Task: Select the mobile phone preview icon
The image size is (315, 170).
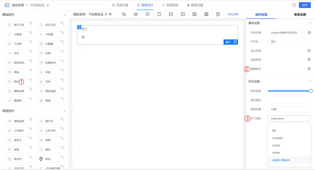Action: (x=159, y=14)
